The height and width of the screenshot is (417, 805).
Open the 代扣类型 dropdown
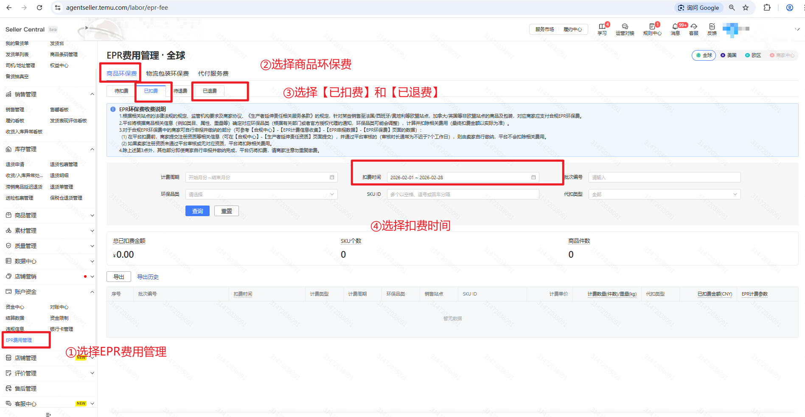click(x=664, y=194)
